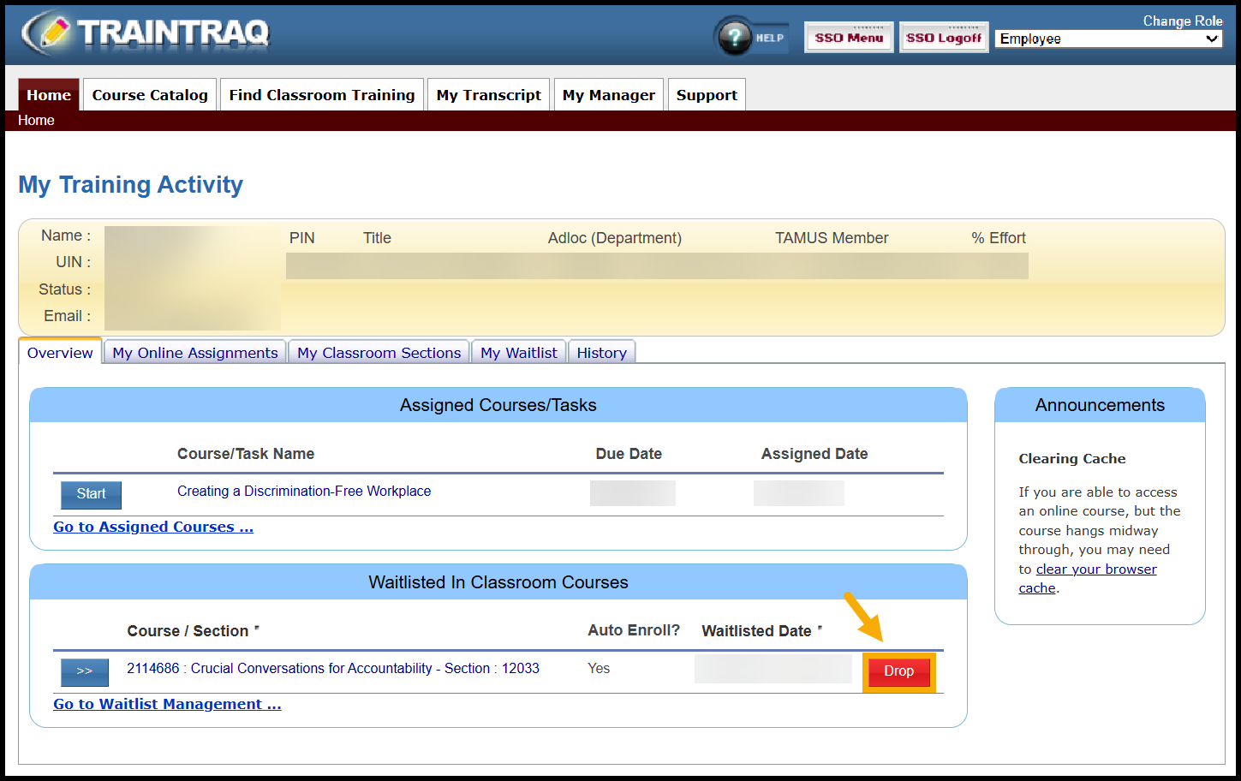1241x781 pixels.
Task: Open the Change Role Employee dropdown
Action: coord(1108,39)
